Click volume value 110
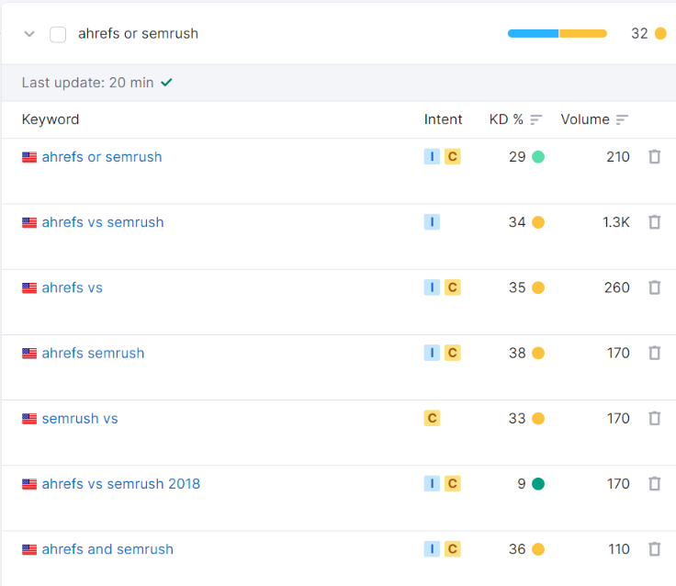676x586 pixels. (x=619, y=549)
